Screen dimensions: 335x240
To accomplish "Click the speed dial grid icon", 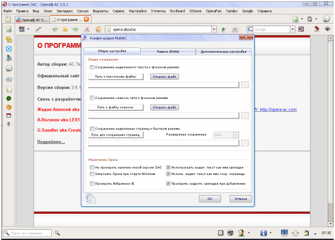I will tap(22, 29).
